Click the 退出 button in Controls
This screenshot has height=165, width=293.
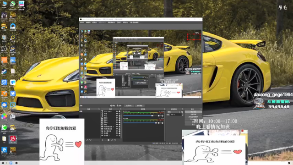193,124
